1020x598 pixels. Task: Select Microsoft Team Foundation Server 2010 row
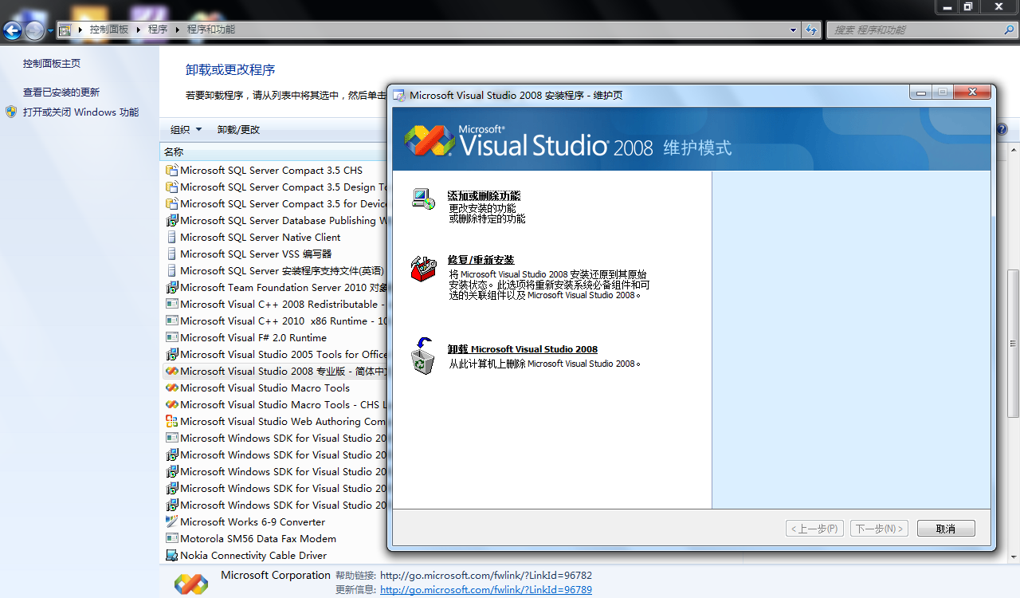click(x=275, y=287)
